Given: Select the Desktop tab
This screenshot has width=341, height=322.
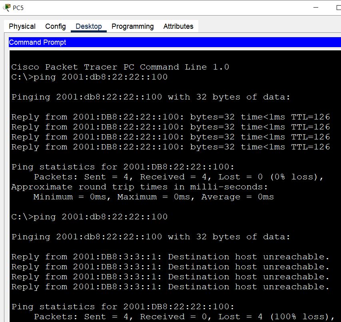Looking at the screenshot, I should [x=89, y=26].
